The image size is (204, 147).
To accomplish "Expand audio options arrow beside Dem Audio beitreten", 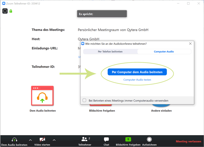I will click(x=30, y=140).
